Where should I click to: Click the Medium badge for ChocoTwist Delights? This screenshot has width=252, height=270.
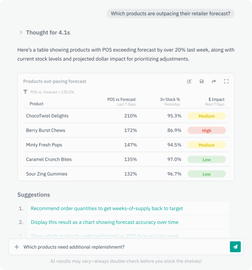(206, 116)
